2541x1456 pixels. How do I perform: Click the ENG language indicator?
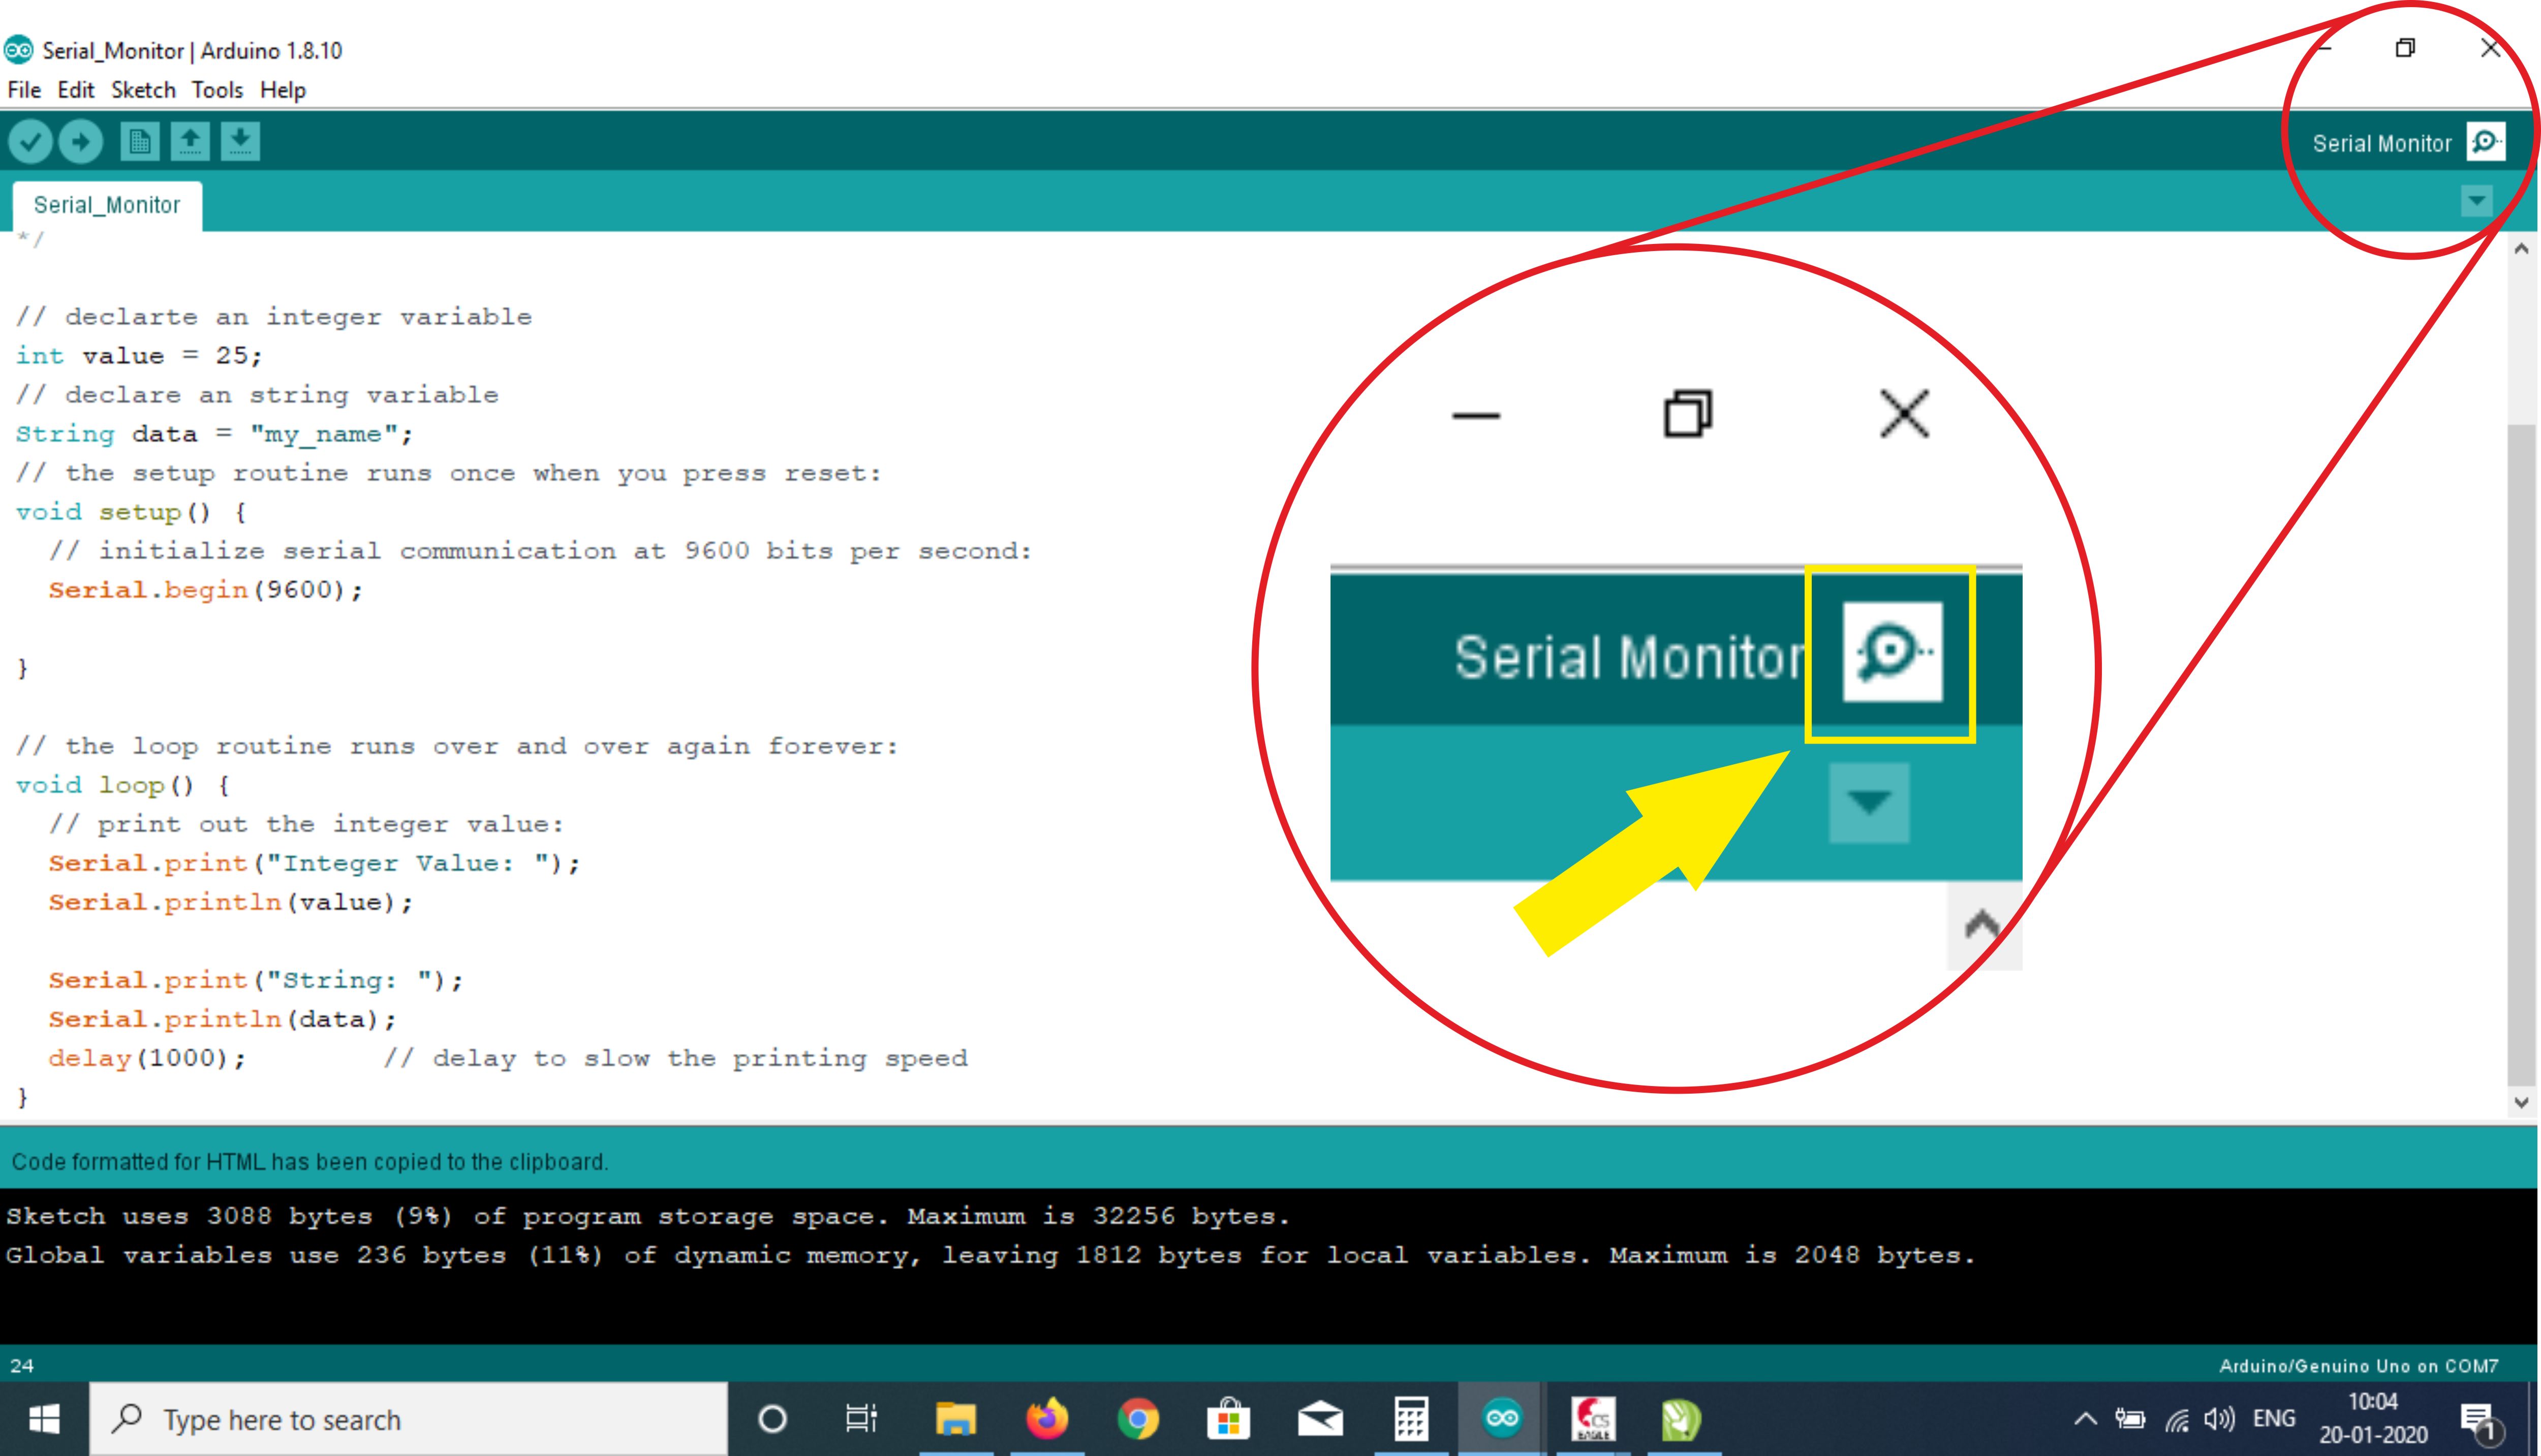coord(2274,1419)
